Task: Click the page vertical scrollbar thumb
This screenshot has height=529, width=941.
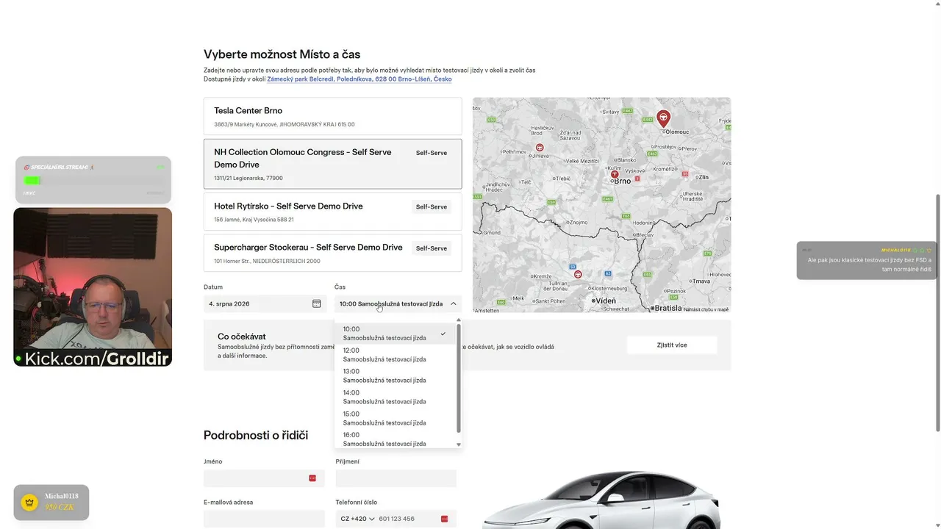Action: tap(937, 312)
